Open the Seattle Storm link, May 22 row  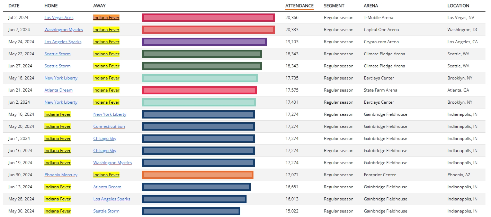pos(57,54)
